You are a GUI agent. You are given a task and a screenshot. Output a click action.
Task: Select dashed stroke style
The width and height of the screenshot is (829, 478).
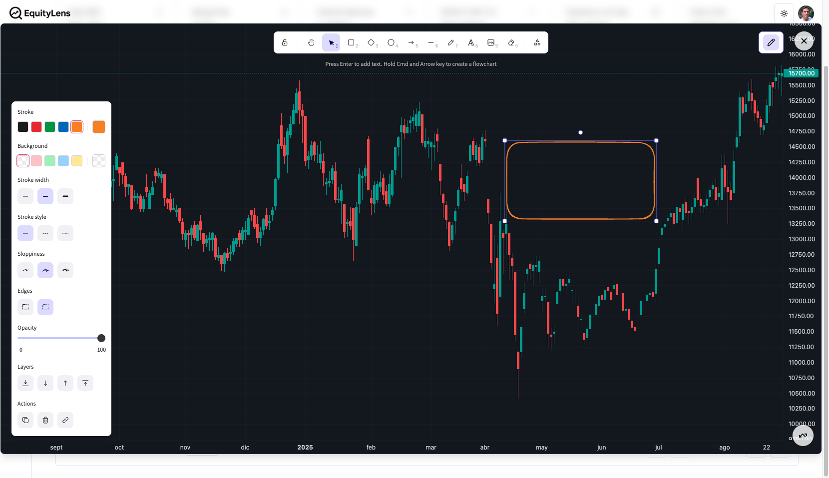point(45,233)
